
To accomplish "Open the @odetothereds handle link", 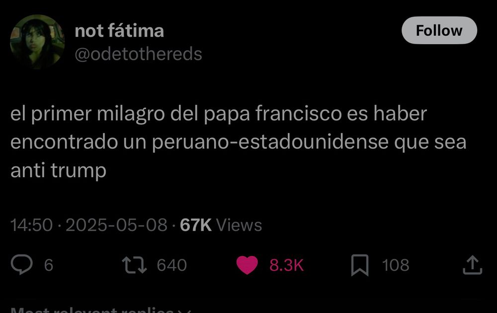I will pos(138,54).
